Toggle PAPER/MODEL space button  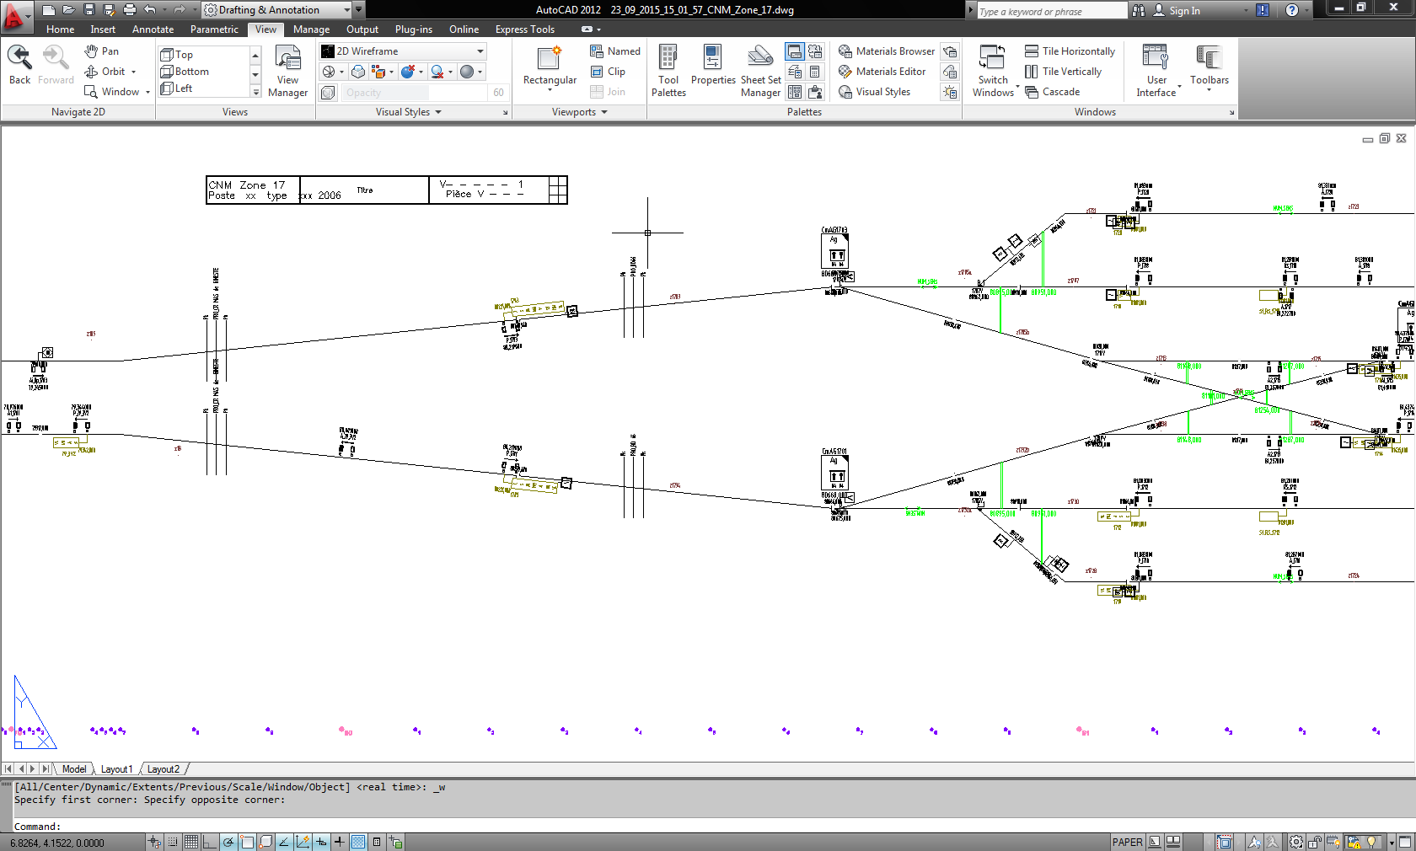coord(1127,842)
